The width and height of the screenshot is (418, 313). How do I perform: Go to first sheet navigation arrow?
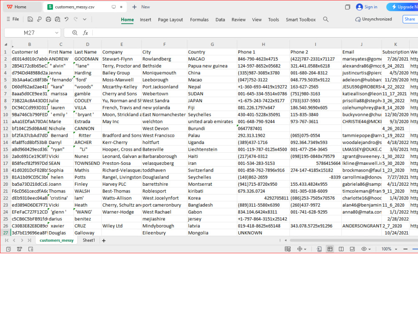point(7,240)
